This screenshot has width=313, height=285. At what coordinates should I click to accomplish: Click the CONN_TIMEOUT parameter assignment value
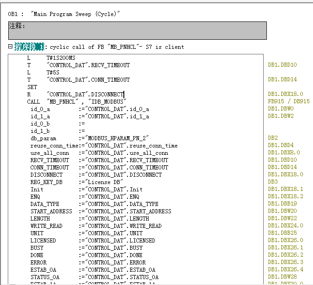coord(127,168)
